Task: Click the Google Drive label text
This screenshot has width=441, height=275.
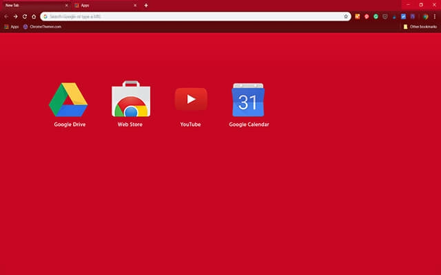Action: point(70,124)
